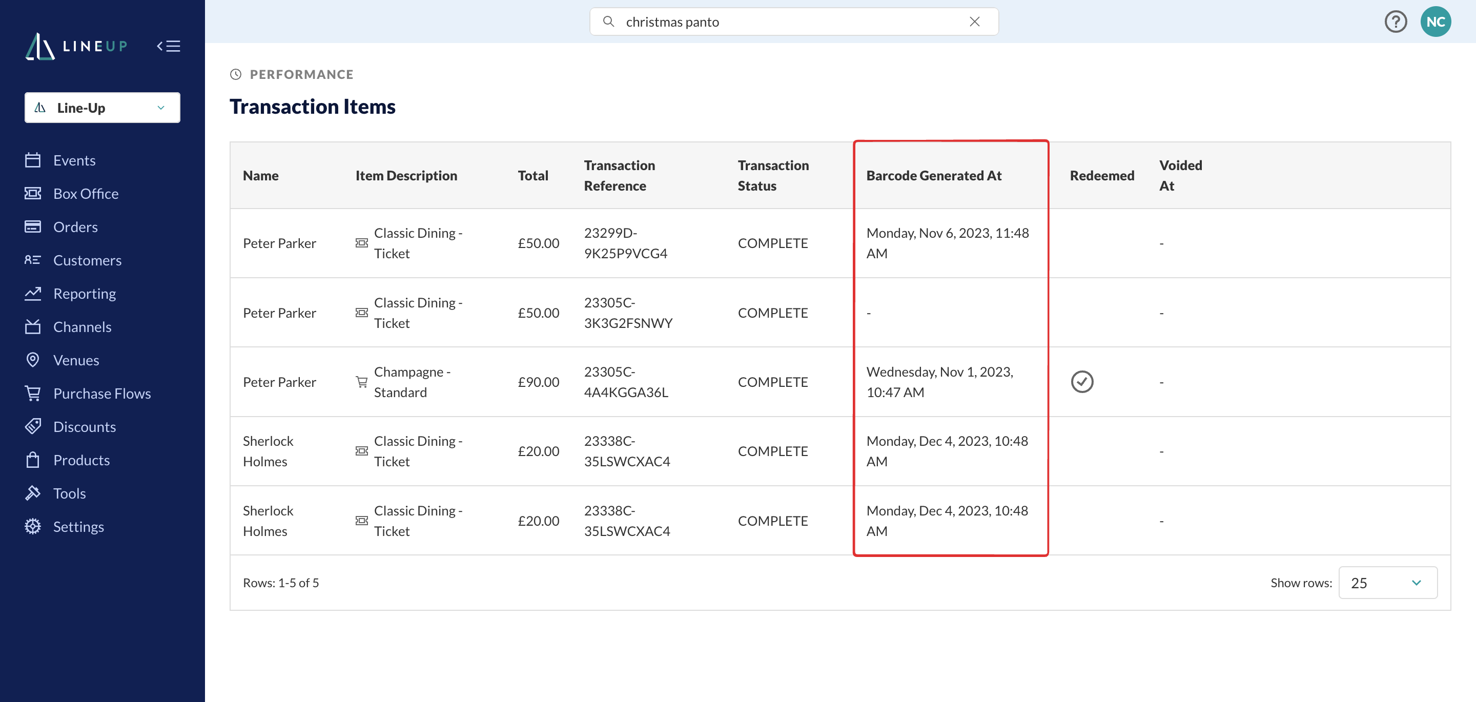Click the Venues location pin icon
Image resolution: width=1476 pixels, height=702 pixels.
point(33,360)
